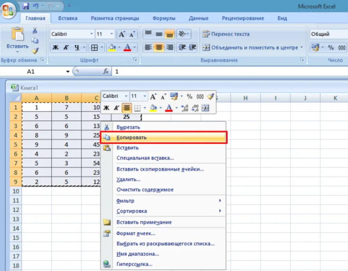Switch to the Вставка tab
The width and height of the screenshot is (348, 271).
pyautogui.click(x=68, y=18)
